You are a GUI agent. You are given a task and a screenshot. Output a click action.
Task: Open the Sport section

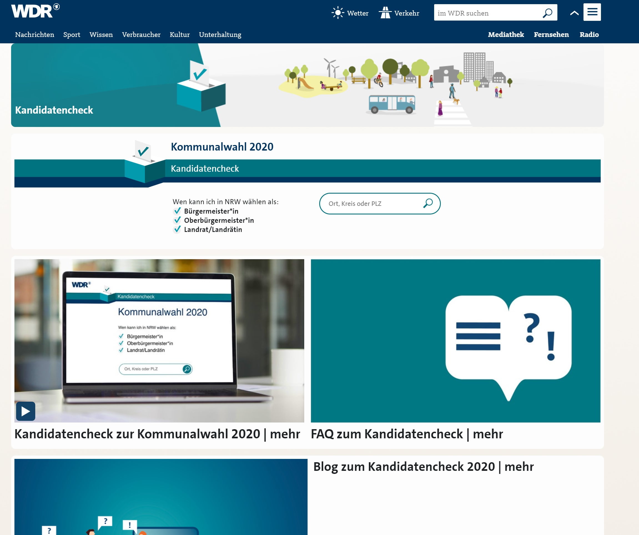click(72, 35)
